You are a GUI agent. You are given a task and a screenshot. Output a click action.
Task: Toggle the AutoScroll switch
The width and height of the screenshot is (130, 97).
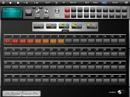click(121, 92)
